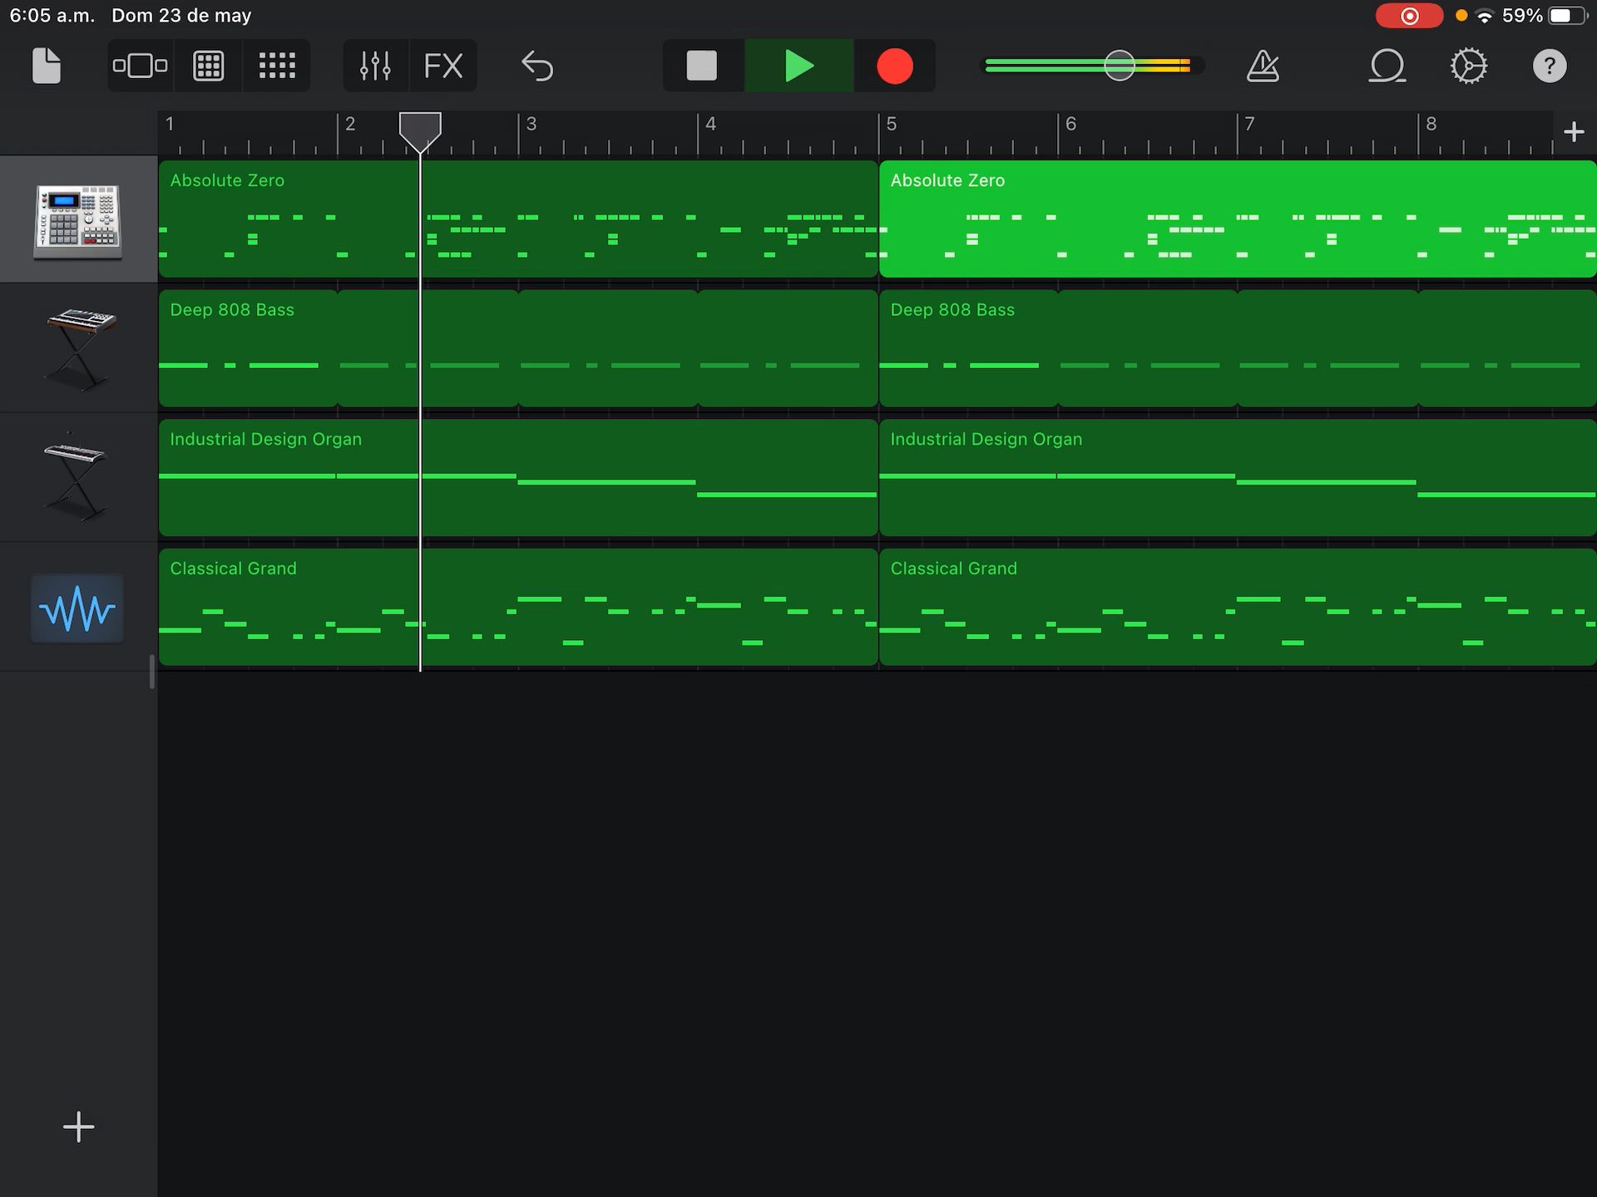Tap the playhead marker in ruler
This screenshot has width=1597, height=1197.
pyautogui.click(x=420, y=131)
